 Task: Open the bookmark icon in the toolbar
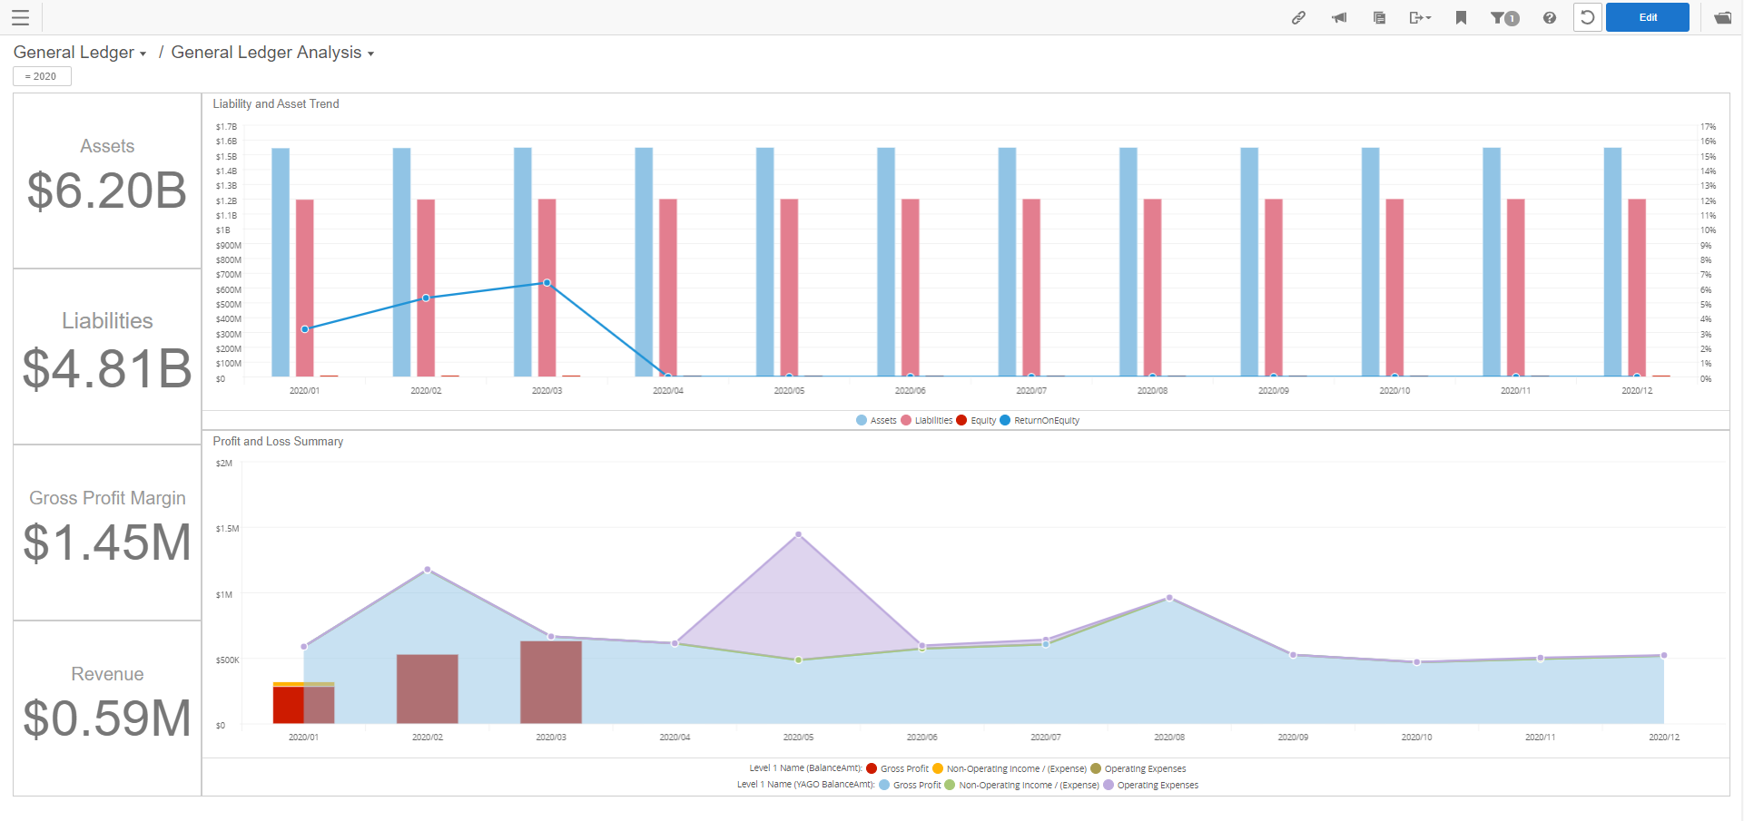point(1462,17)
